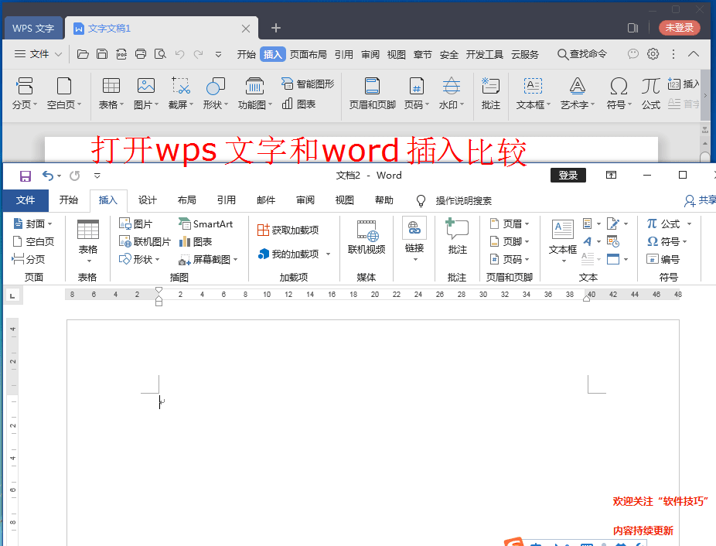Click the WPS redo arrow
Viewport: 716px width, 546px height.
[198, 54]
